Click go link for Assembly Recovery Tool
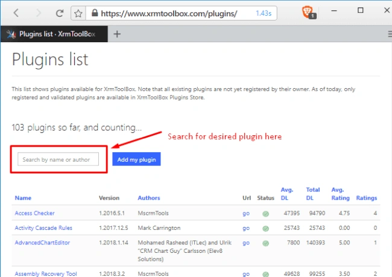 click(x=246, y=274)
